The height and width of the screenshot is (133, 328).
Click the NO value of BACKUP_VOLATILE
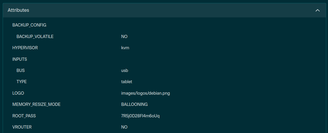[124, 37]
